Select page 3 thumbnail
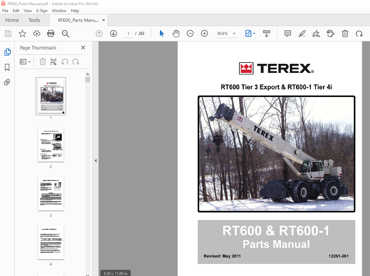This screenshot has height=276, width=370. pos(51,194)
